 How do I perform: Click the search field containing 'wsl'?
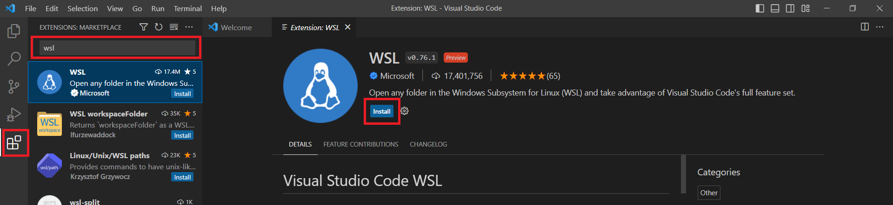[117, 48]
